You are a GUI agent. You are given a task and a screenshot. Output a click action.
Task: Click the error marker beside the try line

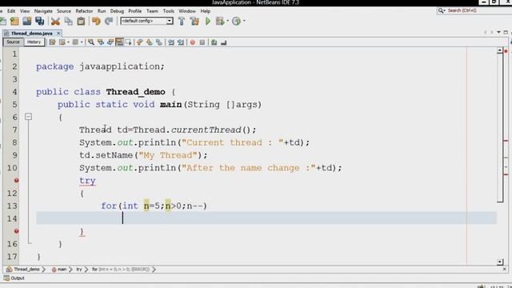pos(16,180)
